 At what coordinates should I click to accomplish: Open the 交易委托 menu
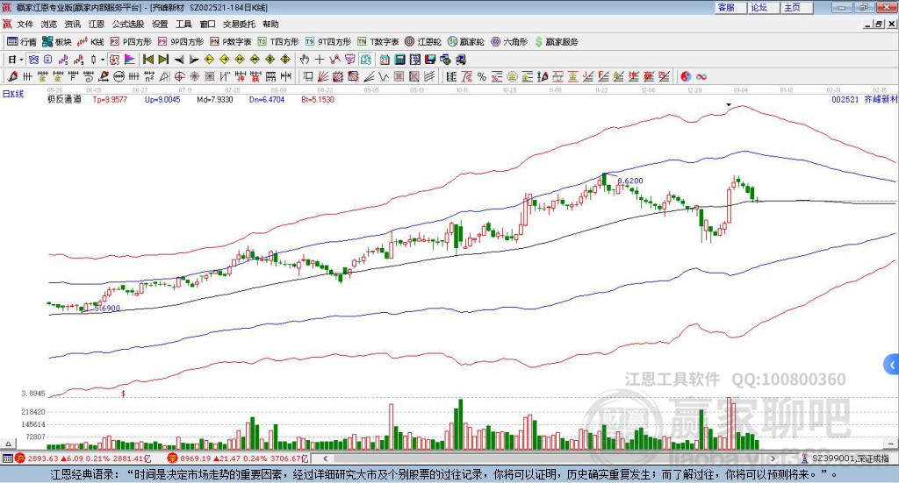pyautogui.click(x=239, y=24)
